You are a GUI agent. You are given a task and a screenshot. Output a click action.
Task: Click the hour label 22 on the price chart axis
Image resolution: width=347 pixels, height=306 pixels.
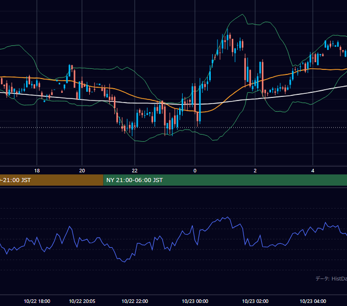[135, 171]
